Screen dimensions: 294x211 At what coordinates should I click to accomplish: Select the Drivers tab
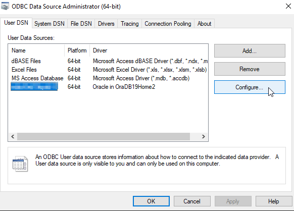tap(106, 24)
